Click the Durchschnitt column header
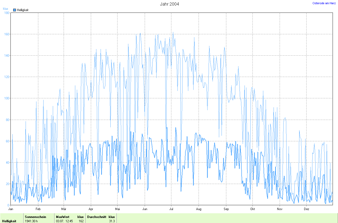This screenshot has height=223, width=338. coord(97,217)
